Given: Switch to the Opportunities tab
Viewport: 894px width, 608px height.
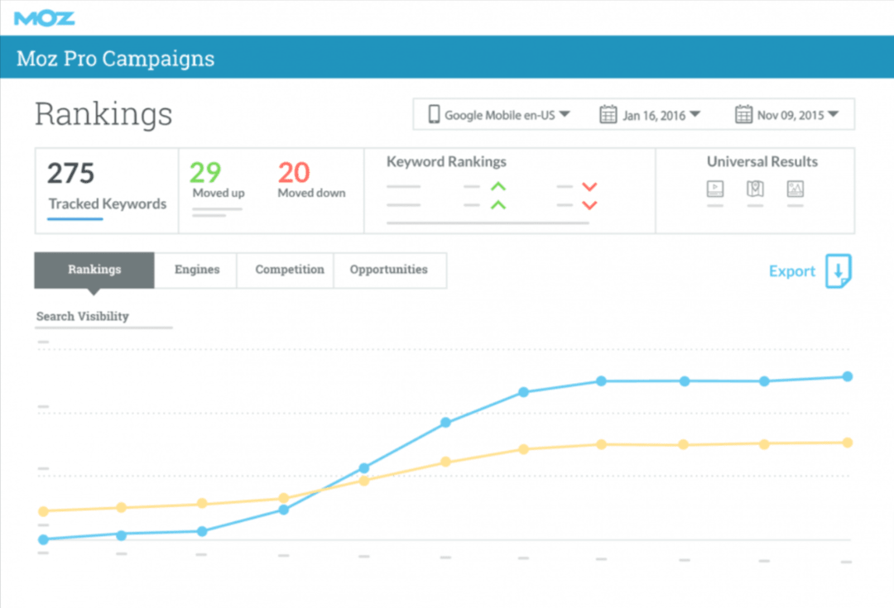Looking at the screenshot, I should click(x=388, y=270).
